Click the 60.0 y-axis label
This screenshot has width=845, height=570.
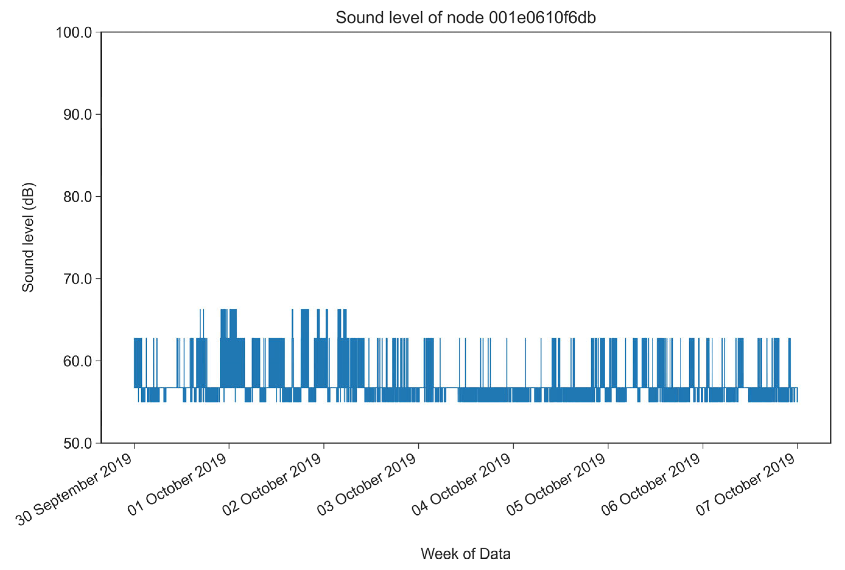click(x=78, y=361)
